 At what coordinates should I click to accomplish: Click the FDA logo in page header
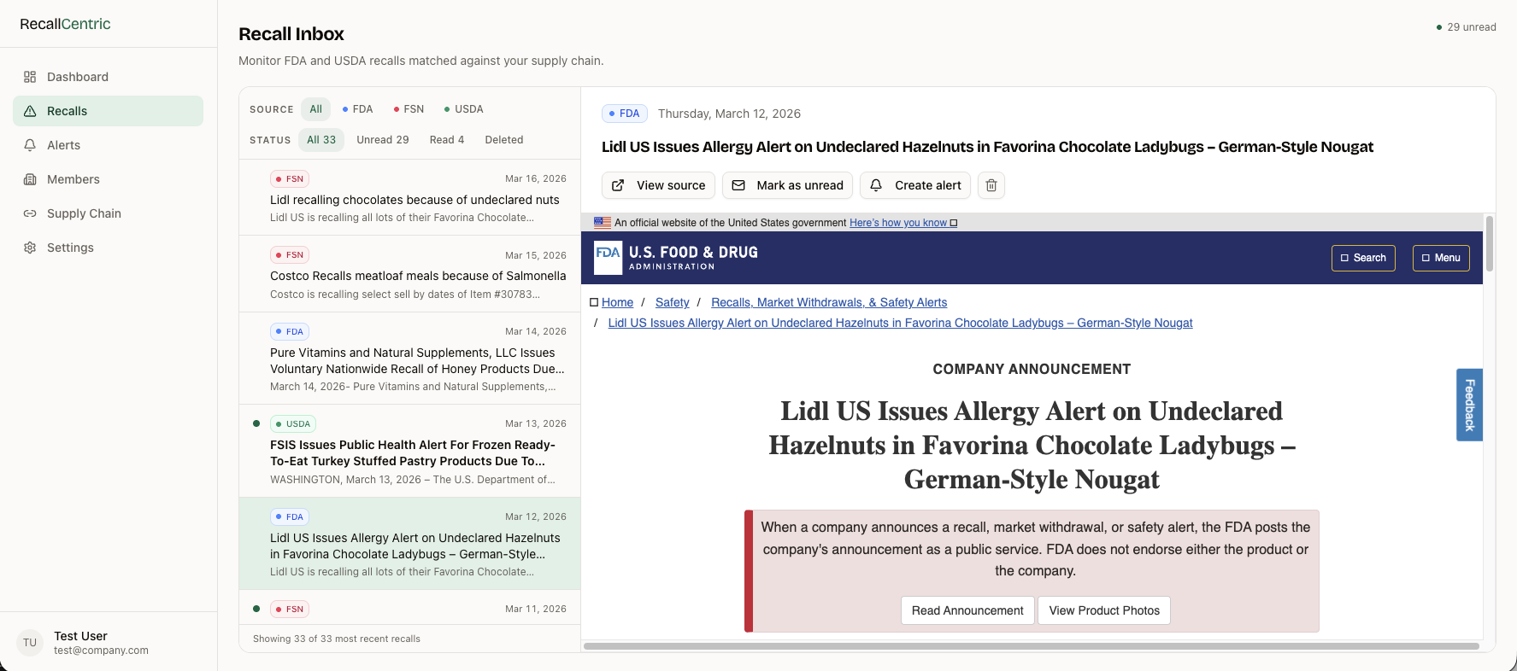(608, 257)
